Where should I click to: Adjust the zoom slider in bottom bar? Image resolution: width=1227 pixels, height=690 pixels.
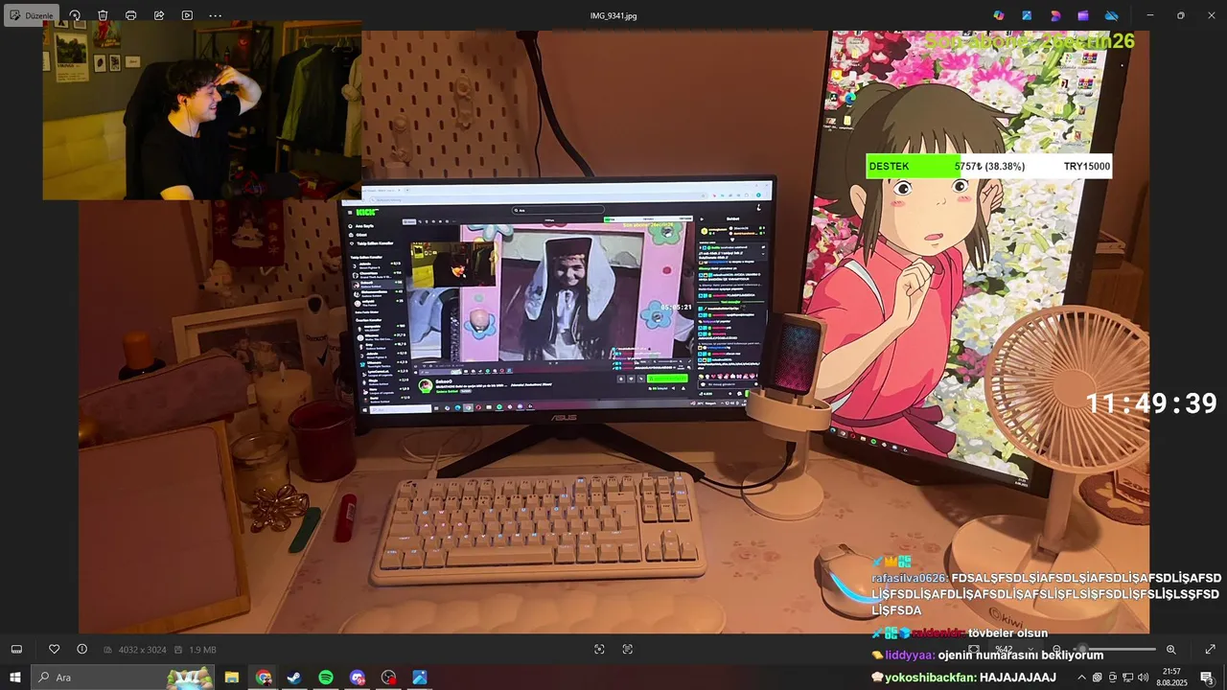coord(1116,649)
